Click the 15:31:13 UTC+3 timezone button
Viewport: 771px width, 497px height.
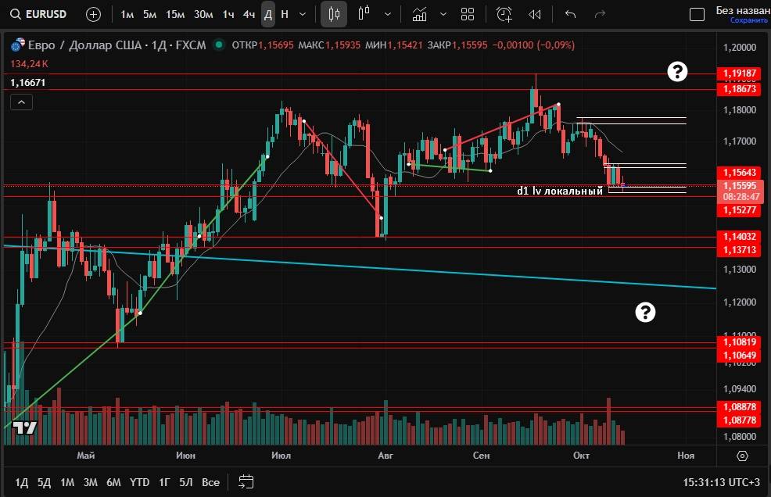(x=720, y=482)
